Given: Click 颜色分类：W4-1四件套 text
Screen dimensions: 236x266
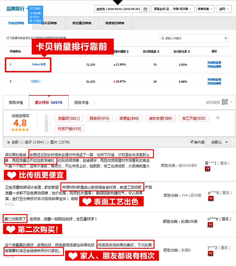Looking at the screenshot, I should point(183,195).
